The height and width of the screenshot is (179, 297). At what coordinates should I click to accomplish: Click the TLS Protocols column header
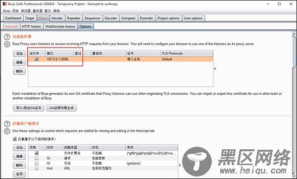click(x=187, y=54)
